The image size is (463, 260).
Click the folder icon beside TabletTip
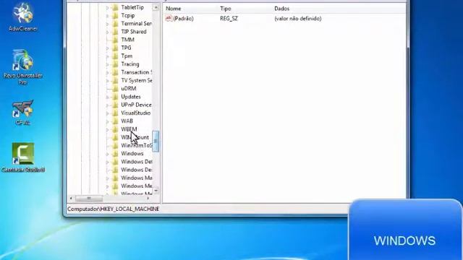tap(115, 7)
